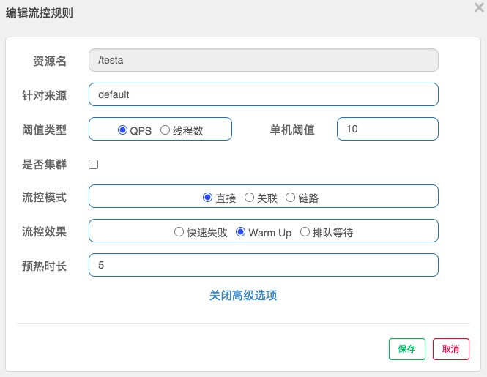Focus the 针对来源 field containing default
The height and width of the screenshot is (377, 487).
tap(264, 94)
